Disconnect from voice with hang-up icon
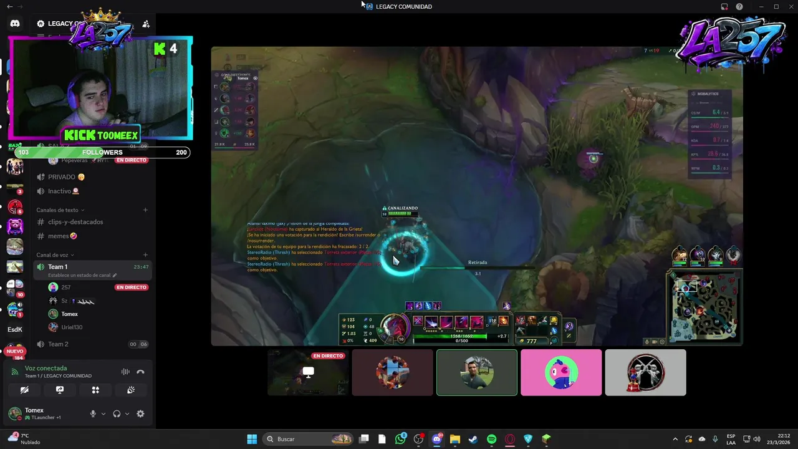Screen dimensions: 798x449 tap(141, 372)
